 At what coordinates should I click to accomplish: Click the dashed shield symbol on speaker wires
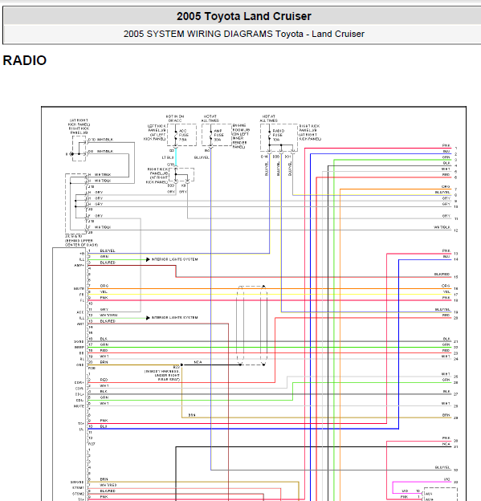252,325
